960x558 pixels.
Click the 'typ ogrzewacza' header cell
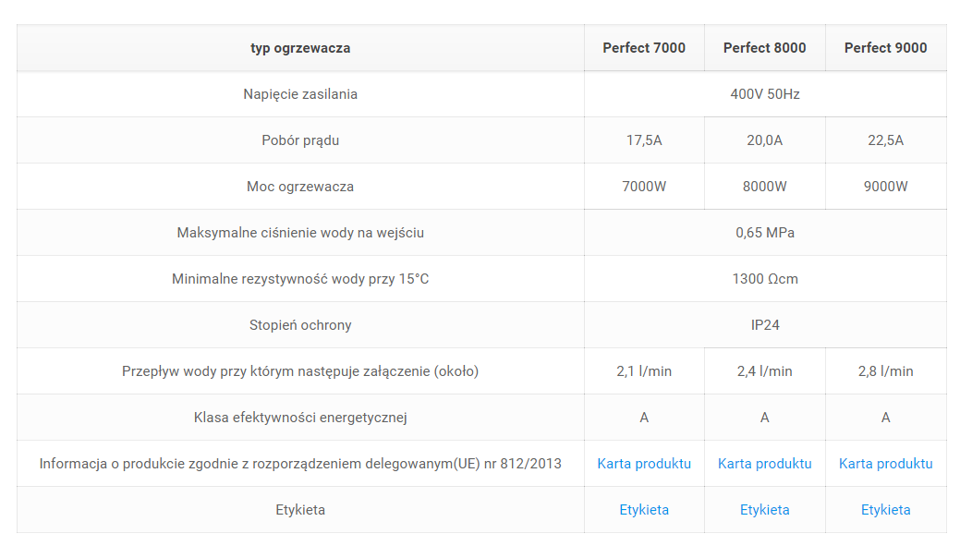[x=300, y=48]
